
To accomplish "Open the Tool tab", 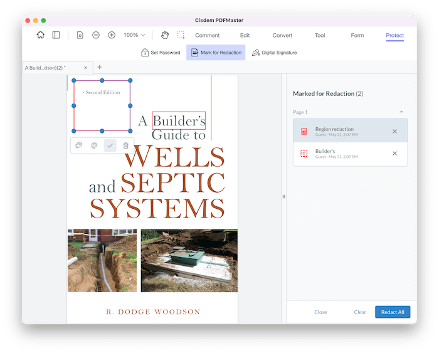I will pos(320,35).
